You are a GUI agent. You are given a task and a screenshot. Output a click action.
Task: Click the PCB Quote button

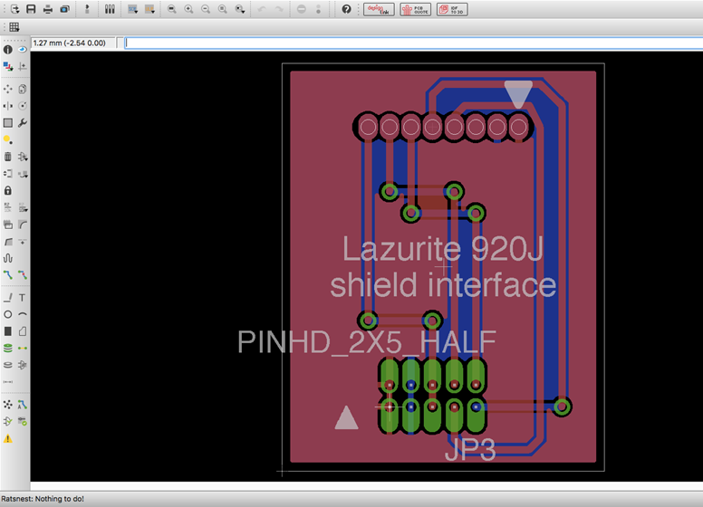coord(415,9)
